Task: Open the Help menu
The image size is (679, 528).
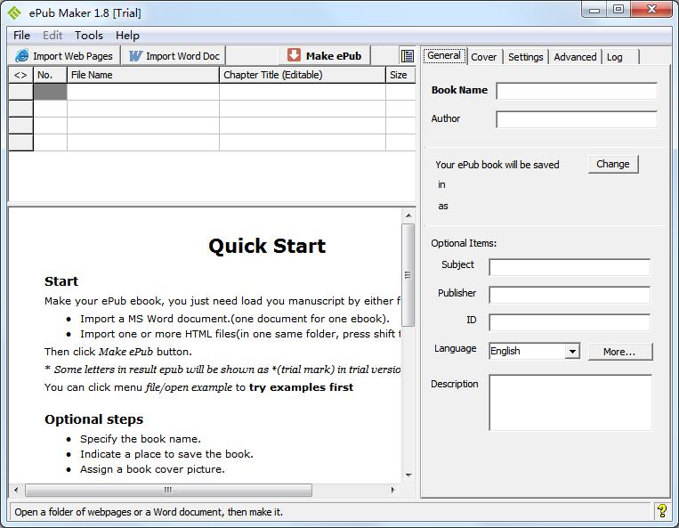Action: click(x=127, y=35)
